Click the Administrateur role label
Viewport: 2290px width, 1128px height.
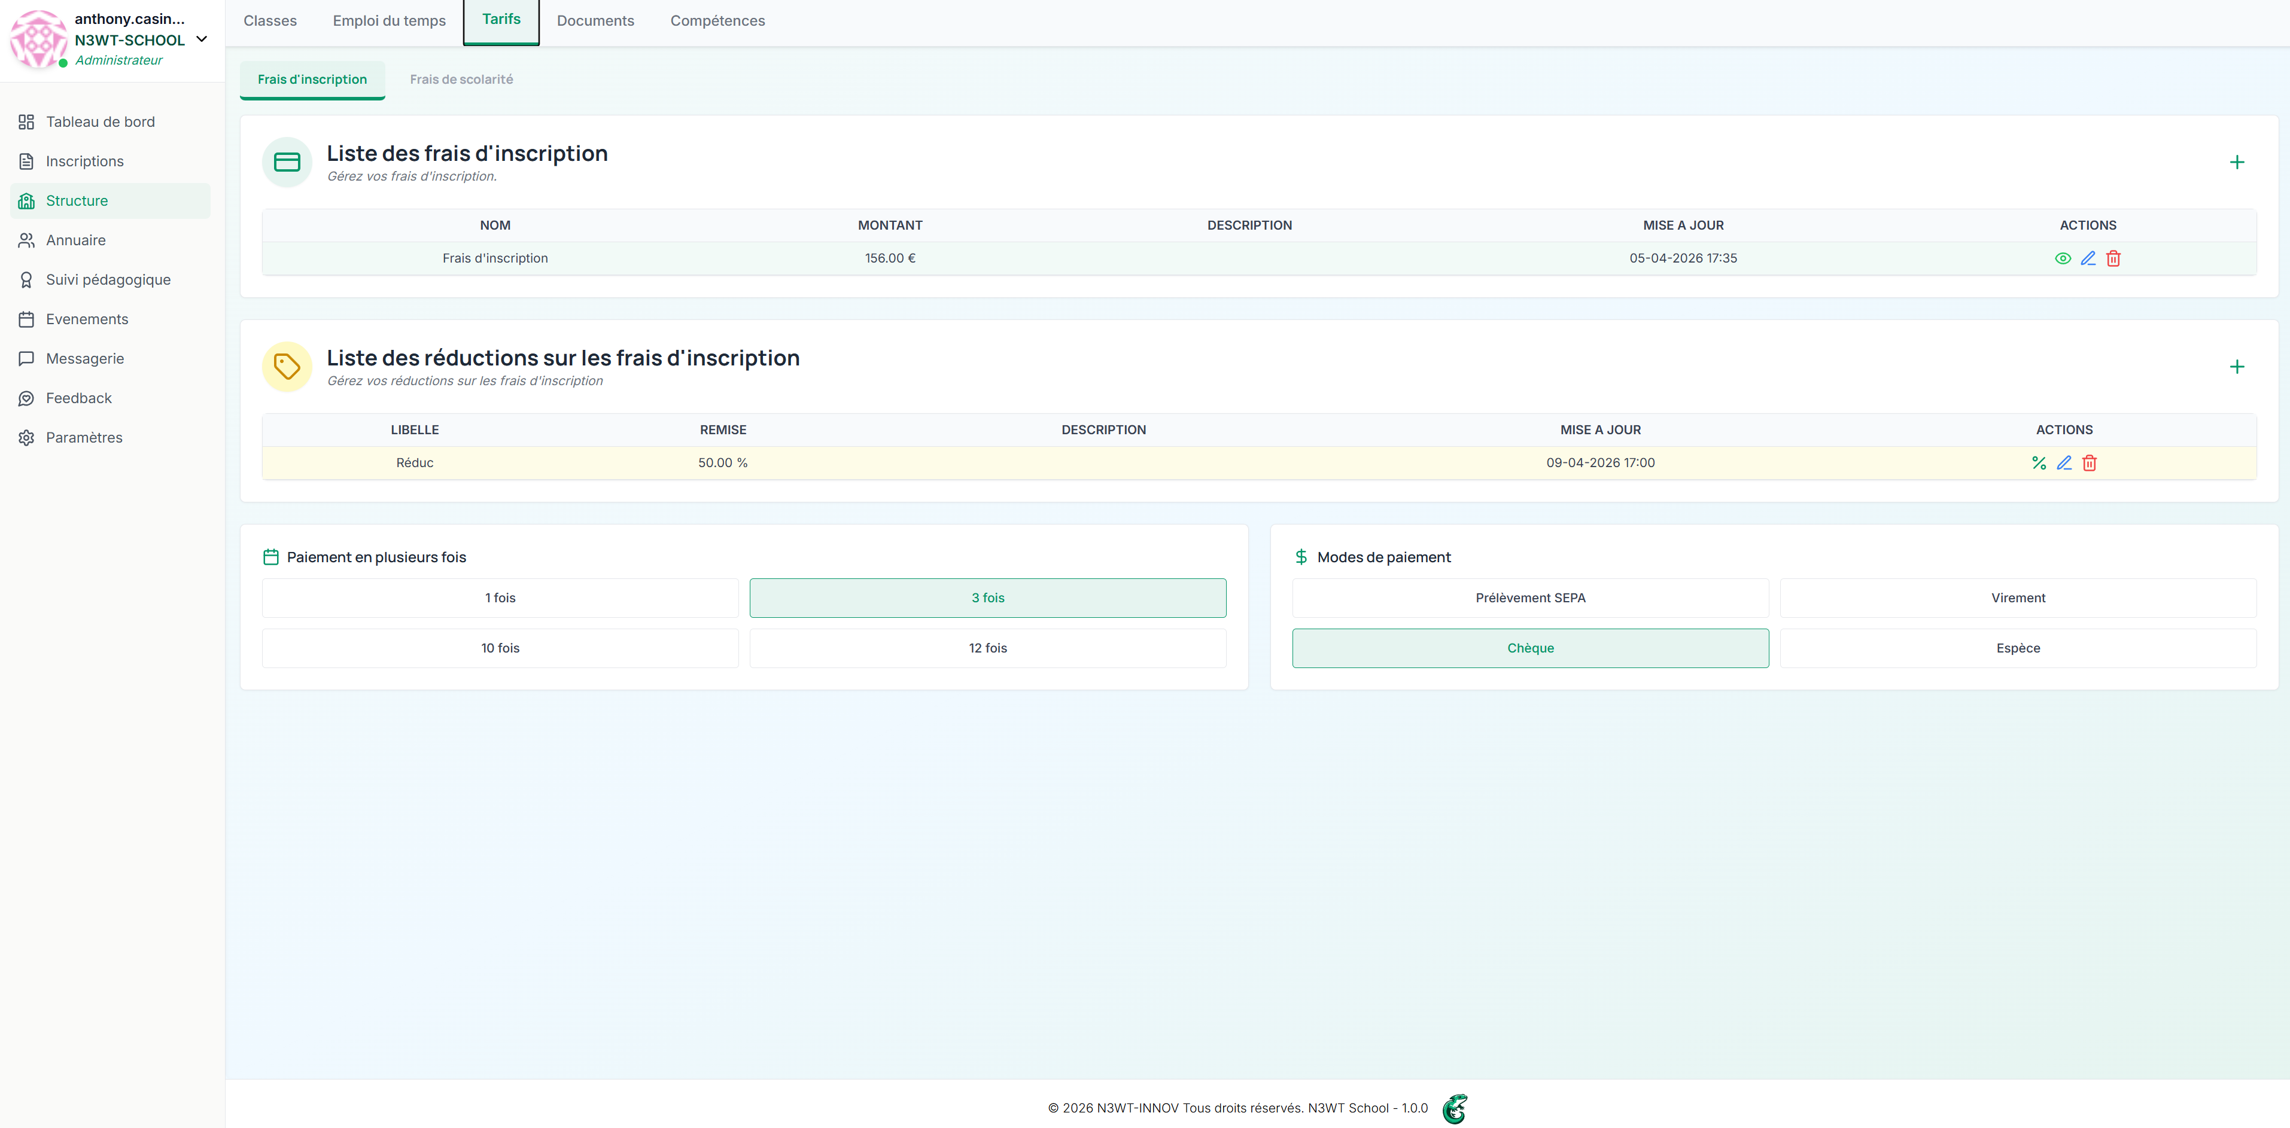(x=119, y=60)
